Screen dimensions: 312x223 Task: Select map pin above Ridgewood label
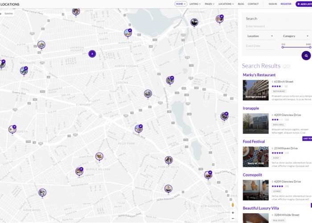[42, 193]
